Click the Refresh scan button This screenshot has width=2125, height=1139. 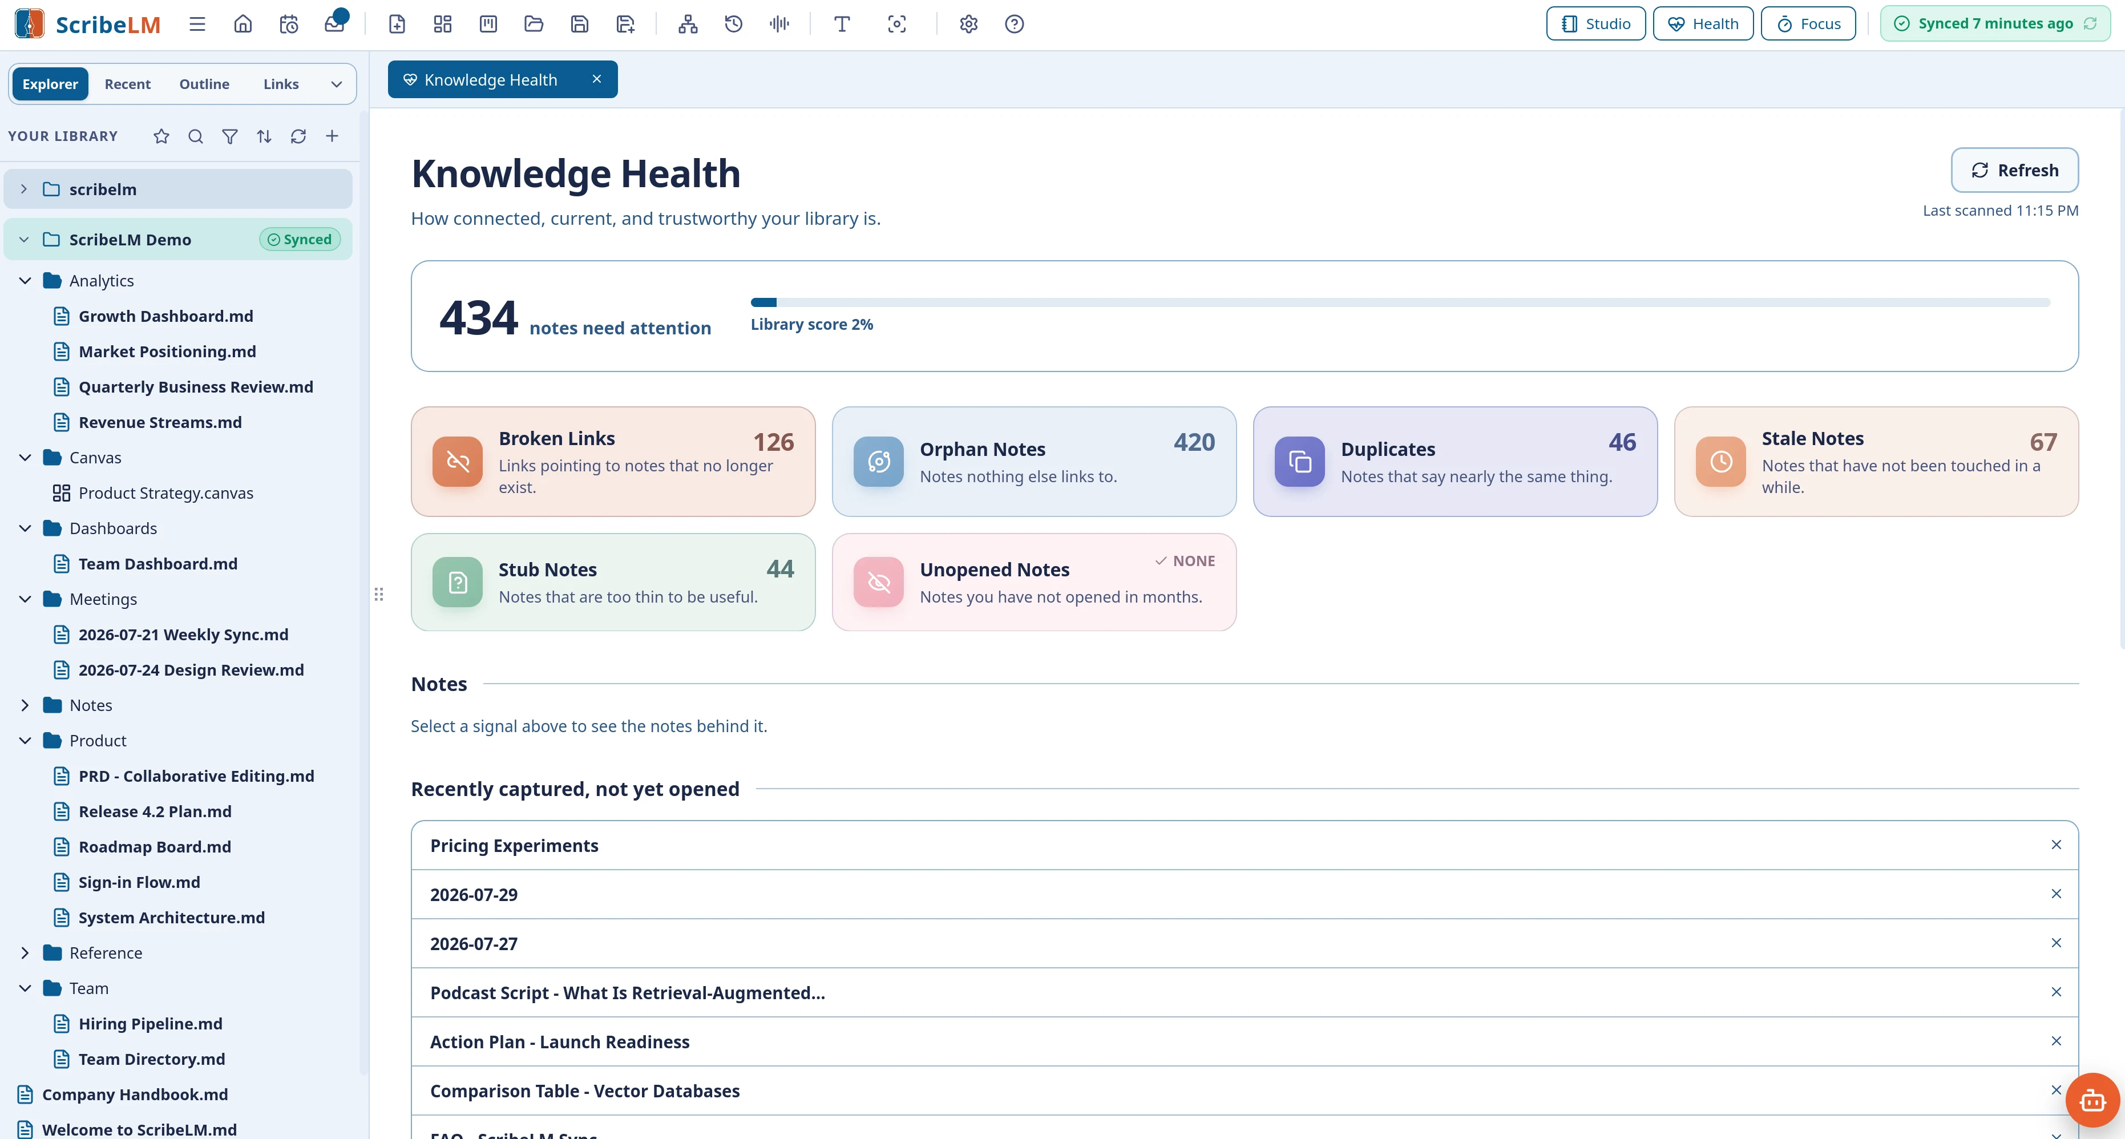[2014, 170]
